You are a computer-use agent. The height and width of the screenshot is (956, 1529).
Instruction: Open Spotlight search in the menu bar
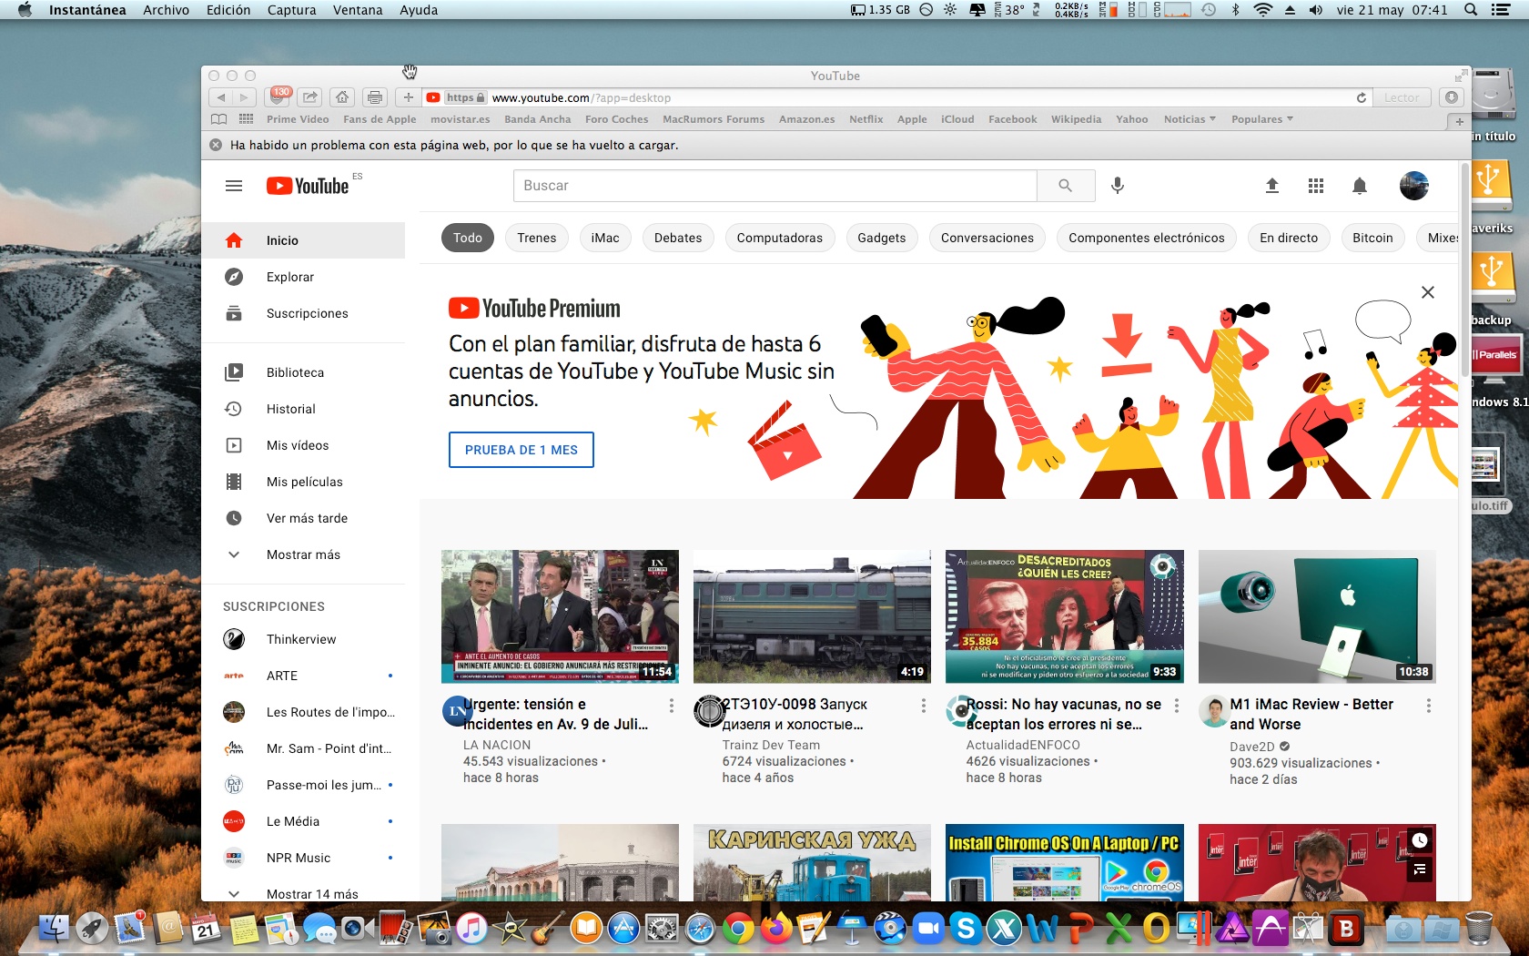coord(1471,10)
